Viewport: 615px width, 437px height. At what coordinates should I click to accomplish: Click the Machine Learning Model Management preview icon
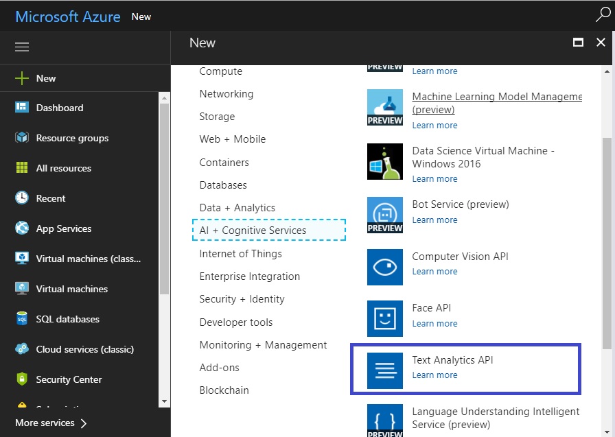coord(385,108)
